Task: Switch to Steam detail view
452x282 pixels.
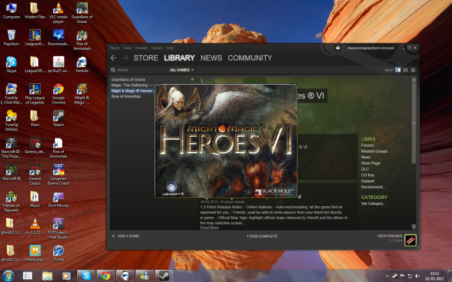Action: [398, 70]
